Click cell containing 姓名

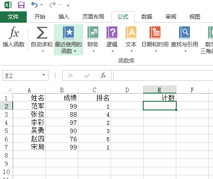click(x=29, y=98)
